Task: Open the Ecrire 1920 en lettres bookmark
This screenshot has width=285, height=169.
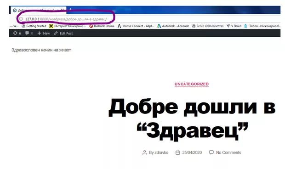Action: 208,26
